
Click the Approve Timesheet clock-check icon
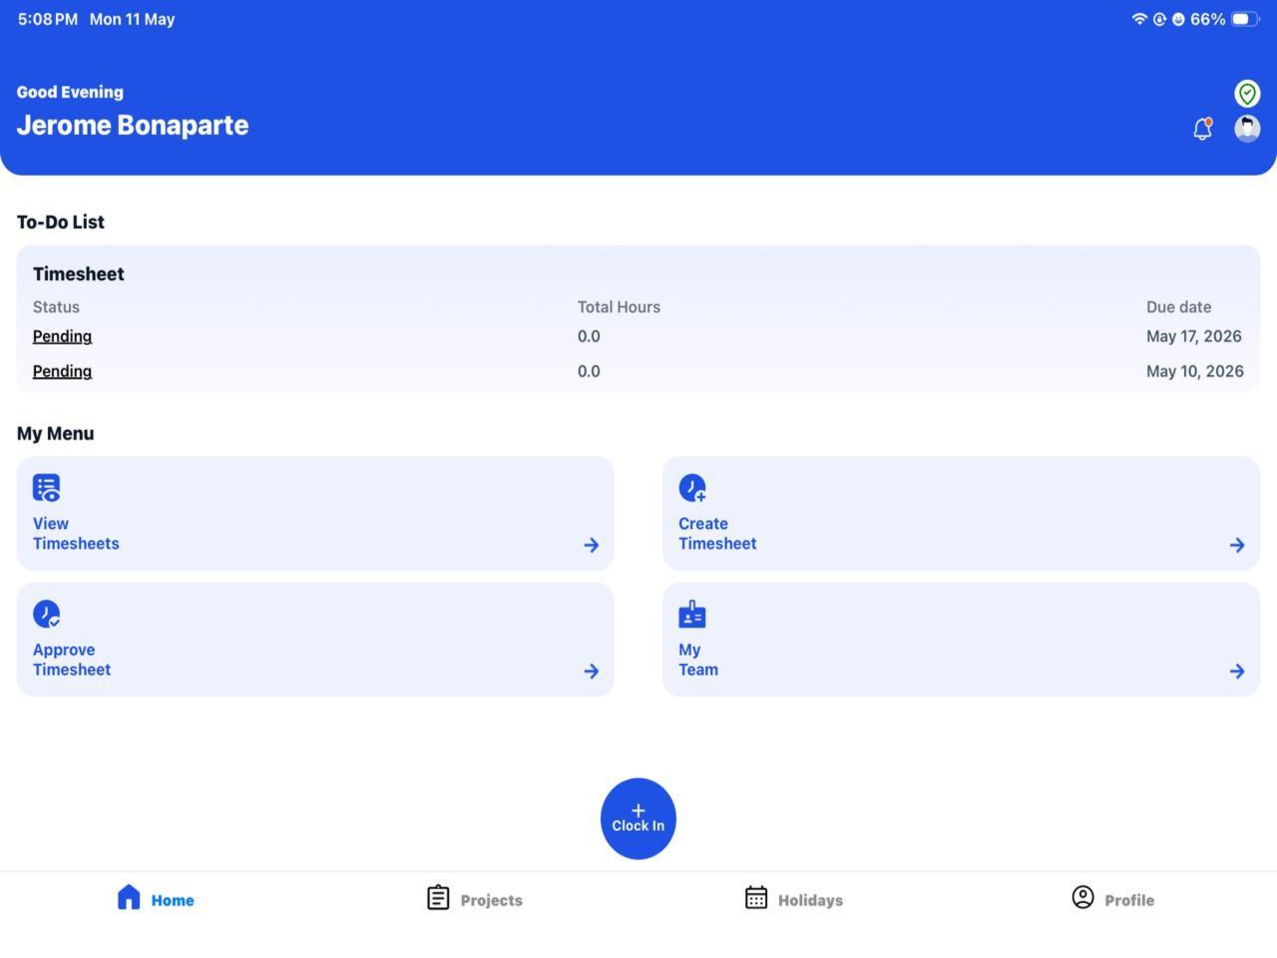pyautogui.click(x=46, y=614)
